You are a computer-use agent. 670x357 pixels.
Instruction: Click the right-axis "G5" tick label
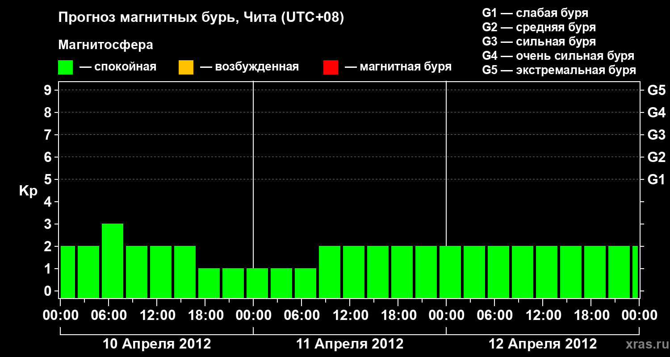coord(656,90)
